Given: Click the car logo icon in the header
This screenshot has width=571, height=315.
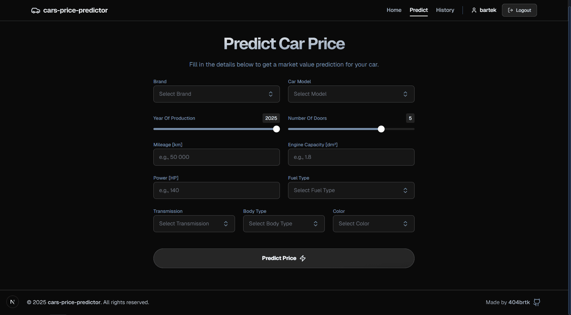Looking at the screenshot, I should 35,10.
